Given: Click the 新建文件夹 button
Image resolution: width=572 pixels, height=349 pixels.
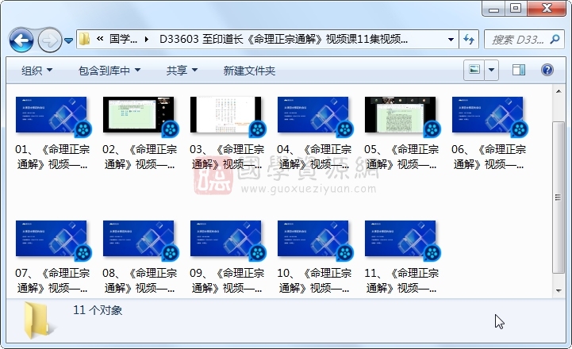Looking at the screenshot, I should 249,71.
